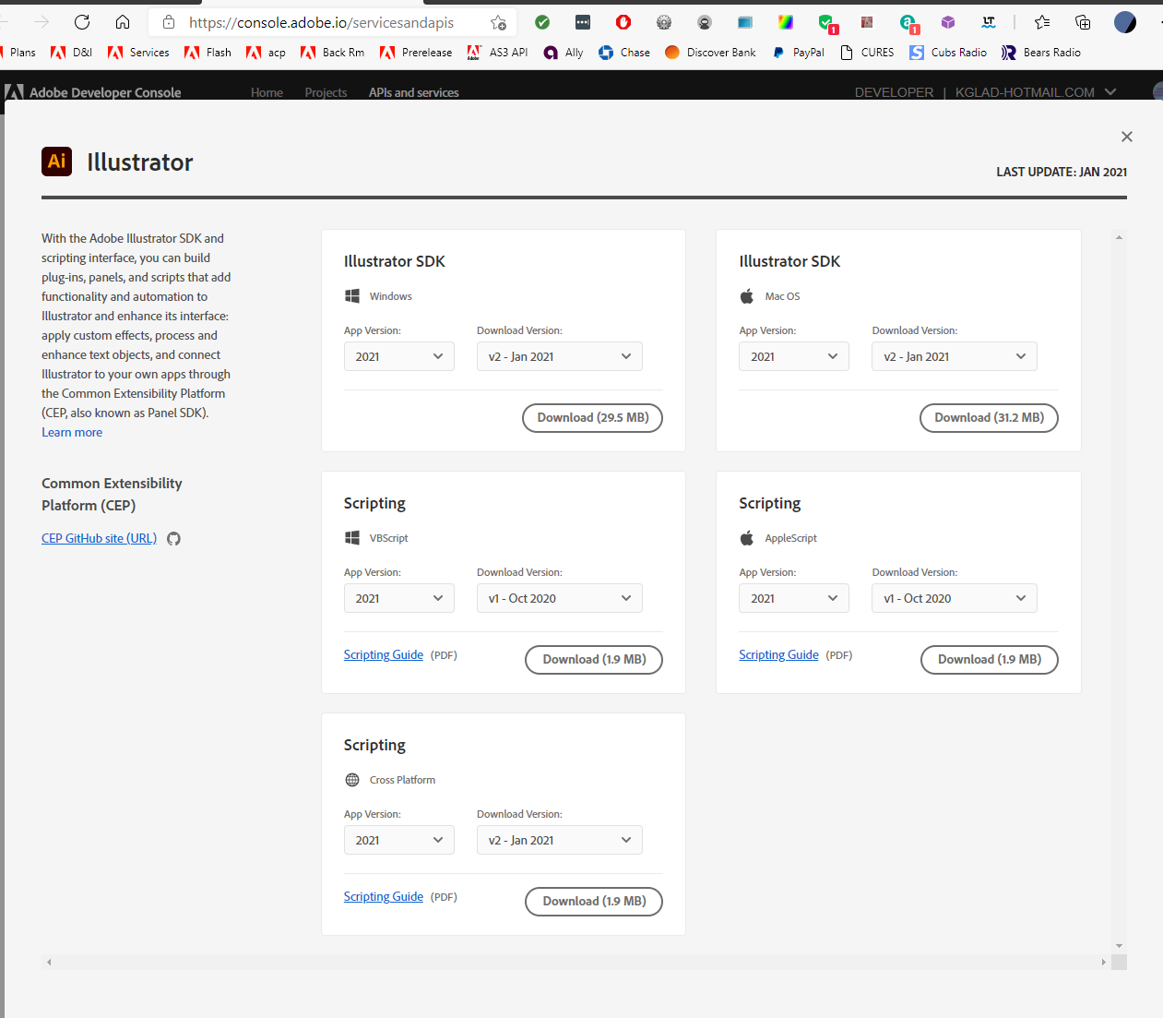Click the browser reload icon
1163x1018 pixels.
pyautogui.click(x=82, y=22)
